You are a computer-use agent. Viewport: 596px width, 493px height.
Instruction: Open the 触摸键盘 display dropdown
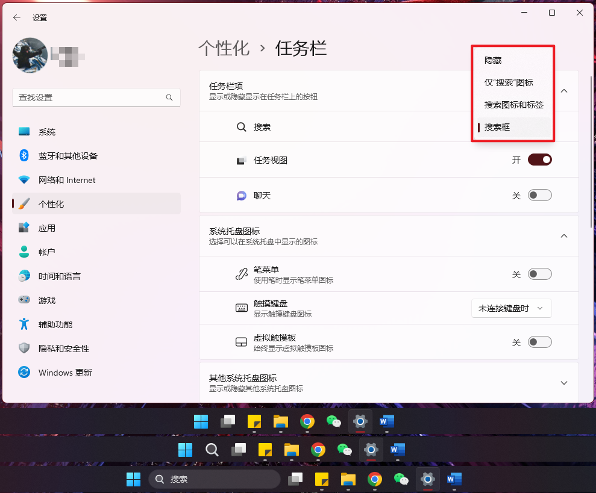pyautogui.click(x=511, y=308)
